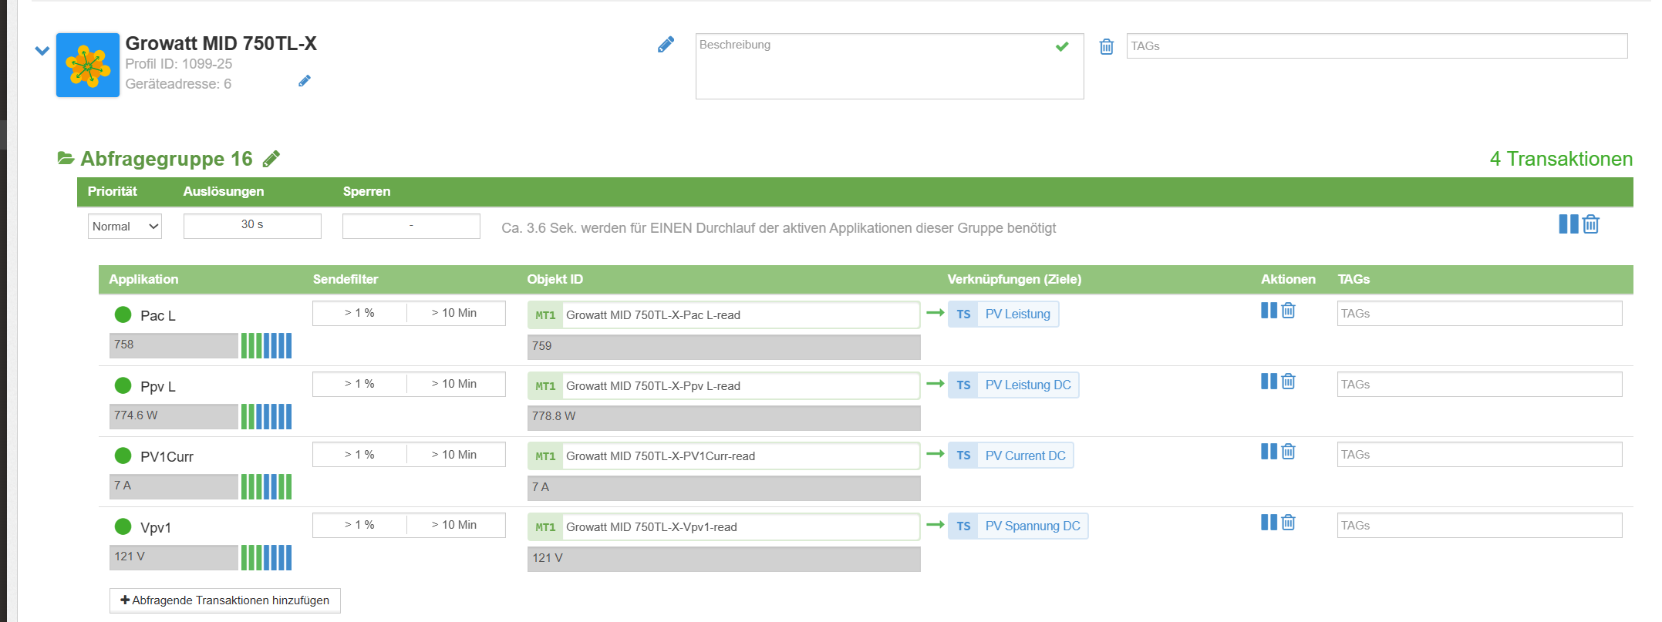Click the Pac L value 758

click(174, 345)
